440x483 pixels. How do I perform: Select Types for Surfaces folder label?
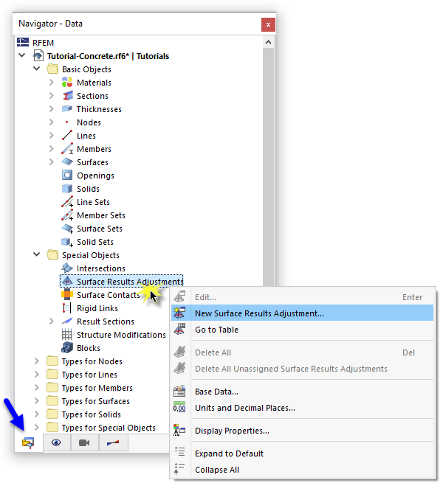(95, 401)
